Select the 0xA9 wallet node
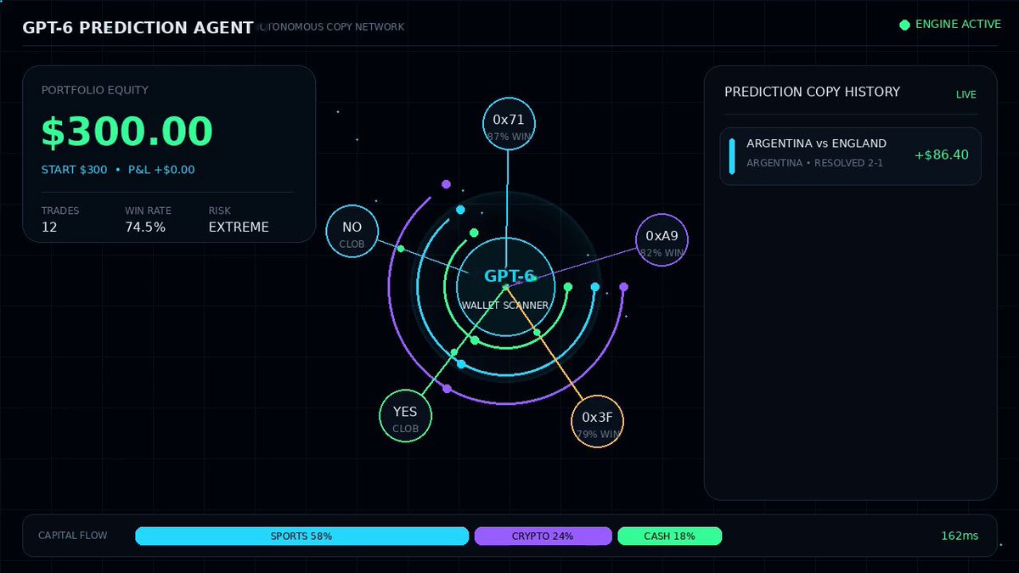Screen dimensions: 1019x573 pyautogui.click(x=662, y=240)
